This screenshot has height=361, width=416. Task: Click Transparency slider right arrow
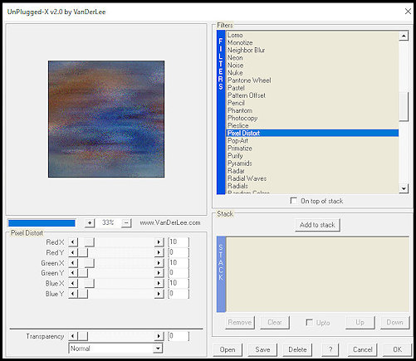(x=159, y=336)
